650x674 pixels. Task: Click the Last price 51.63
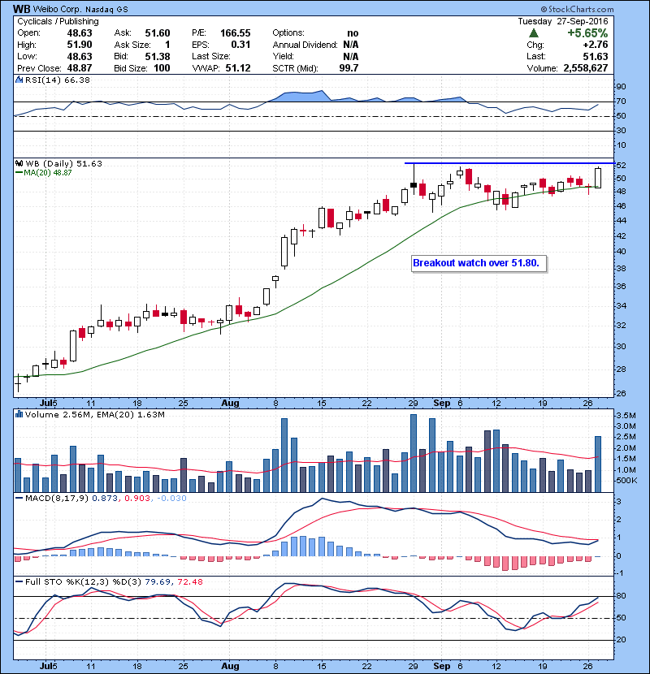coord(596,57)
